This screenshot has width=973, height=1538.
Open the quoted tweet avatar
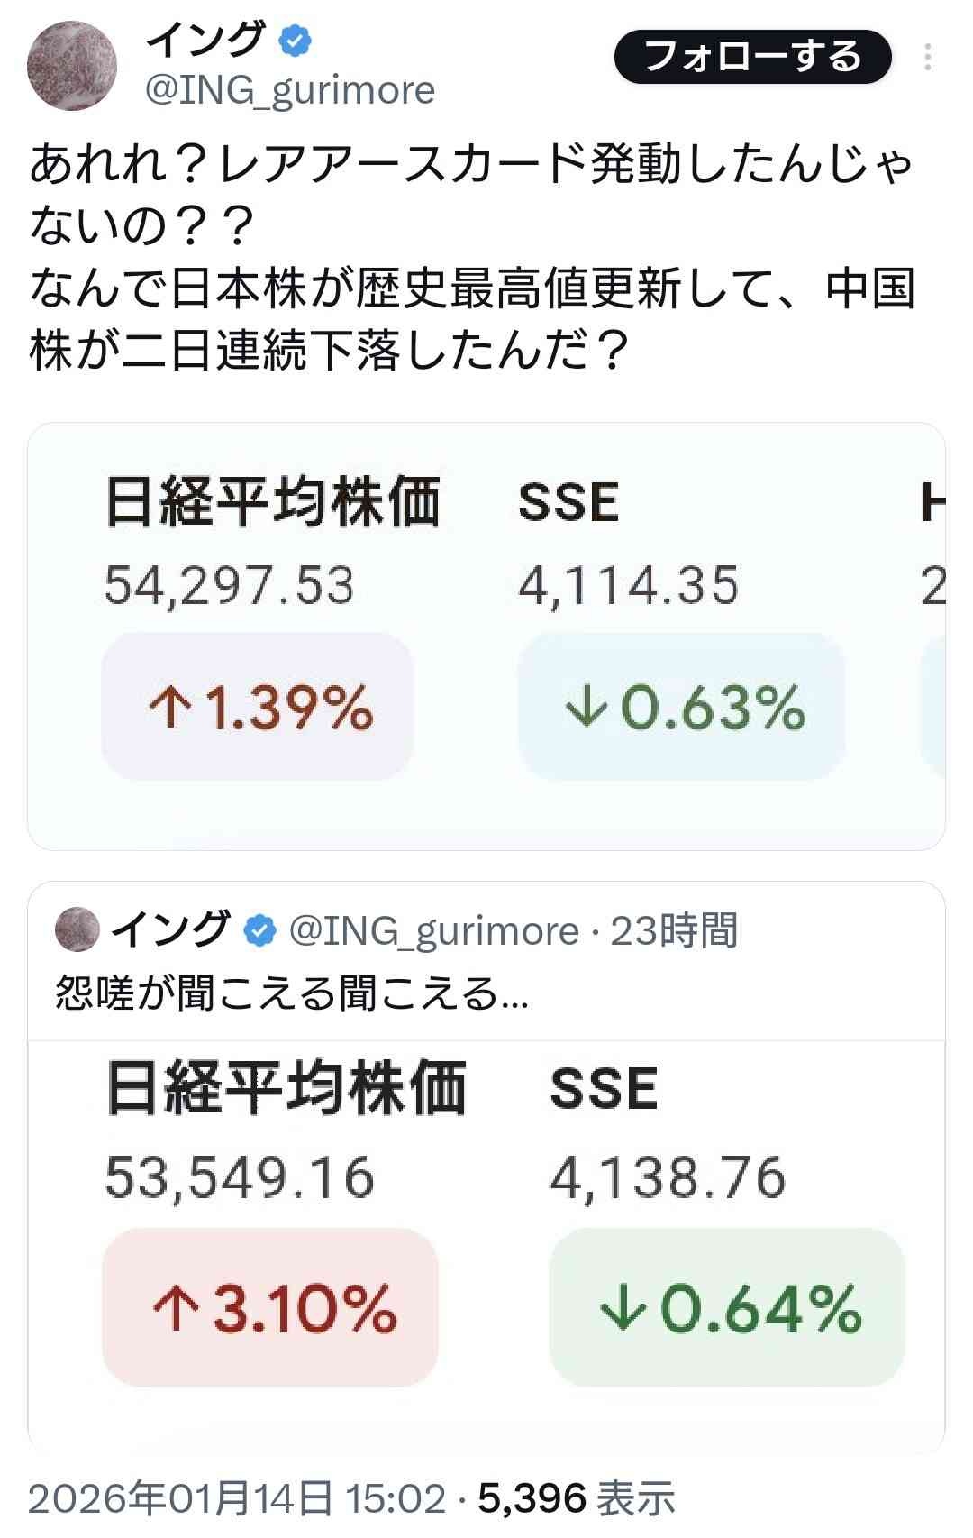[x=77, y=929]
